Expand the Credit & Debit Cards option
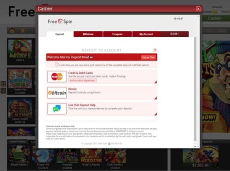This screenshot has width=230, height=171. point(155,82)
